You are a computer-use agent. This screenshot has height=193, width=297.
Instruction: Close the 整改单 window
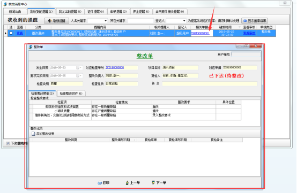click(x=256, y=46)
